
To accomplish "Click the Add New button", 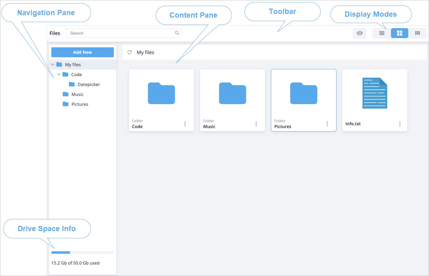I will (x=83, y=52).
